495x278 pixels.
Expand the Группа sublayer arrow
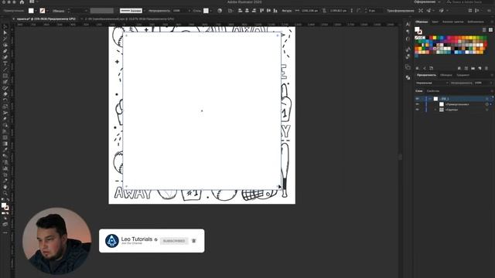click(435, 110)
